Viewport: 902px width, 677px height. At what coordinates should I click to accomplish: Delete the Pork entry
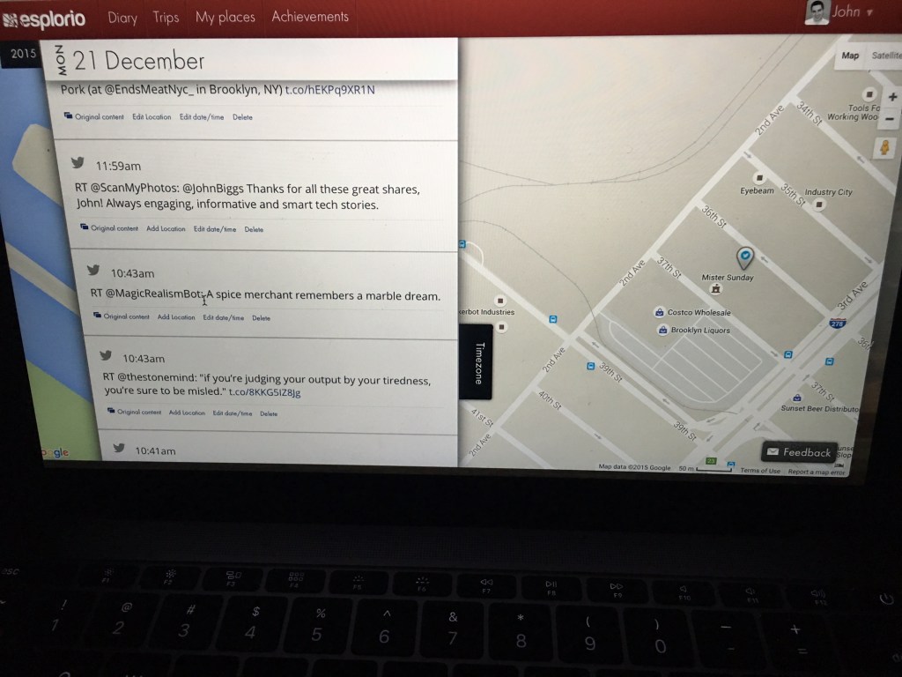click(x=242, y=117)
